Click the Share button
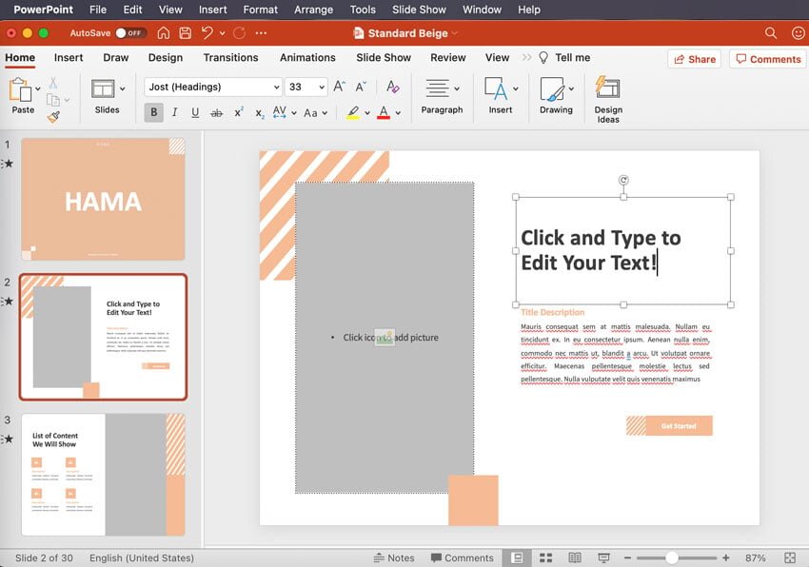The image size is (809, 567). tap(694, 59)
